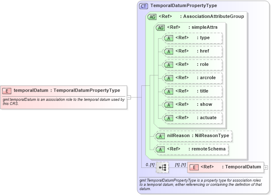This screenshot has width=271, height=195.
Task: Select the ': href' attribute label
Action: (x=203, y=51)
